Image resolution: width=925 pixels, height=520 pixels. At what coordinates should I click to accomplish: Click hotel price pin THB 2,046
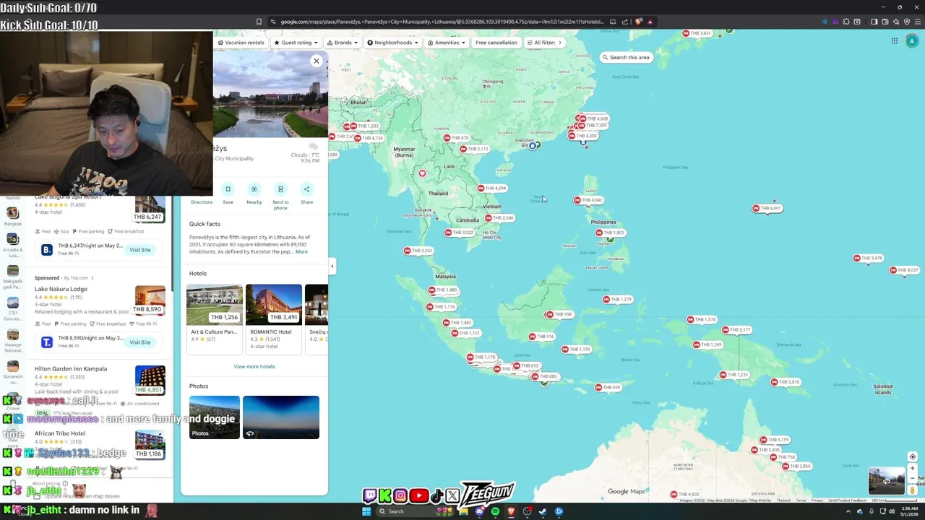(x=499, y=217)
